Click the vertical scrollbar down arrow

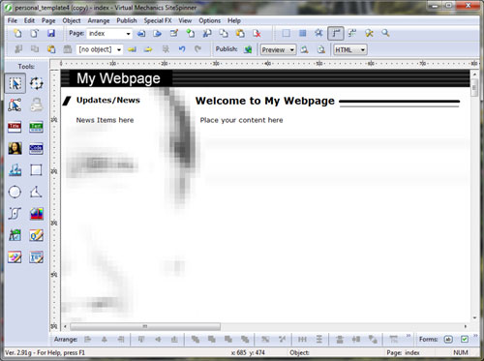pos(474,317)
